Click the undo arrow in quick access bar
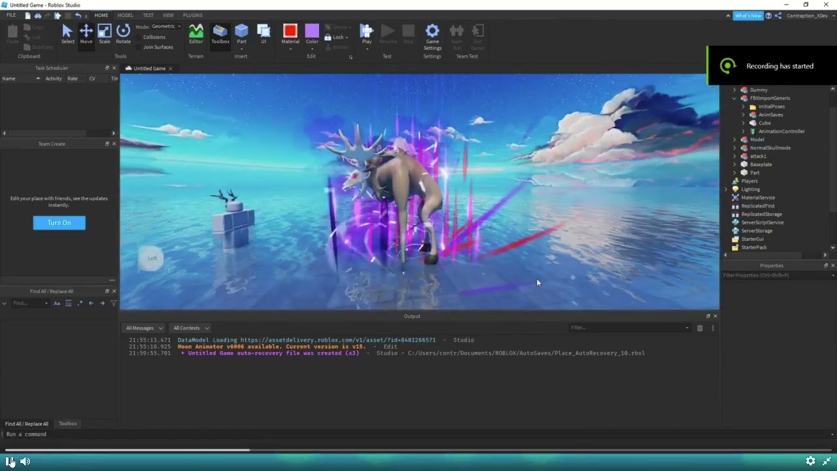 point(78,15)
